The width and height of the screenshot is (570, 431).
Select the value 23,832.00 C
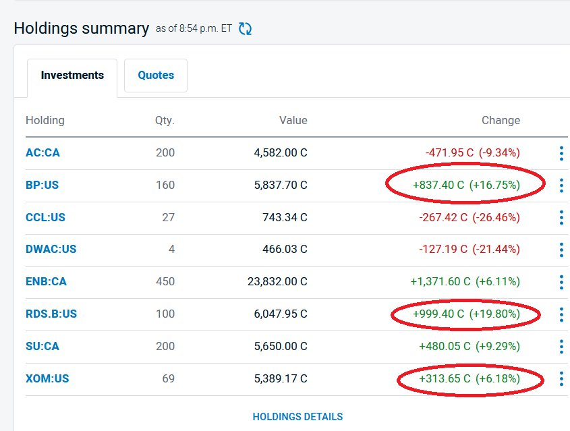click(277, 282)
